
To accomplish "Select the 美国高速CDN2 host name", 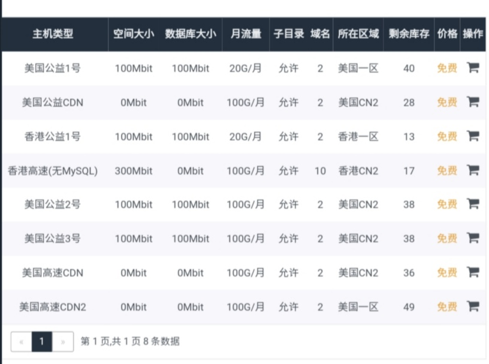I will pos(53,307).
